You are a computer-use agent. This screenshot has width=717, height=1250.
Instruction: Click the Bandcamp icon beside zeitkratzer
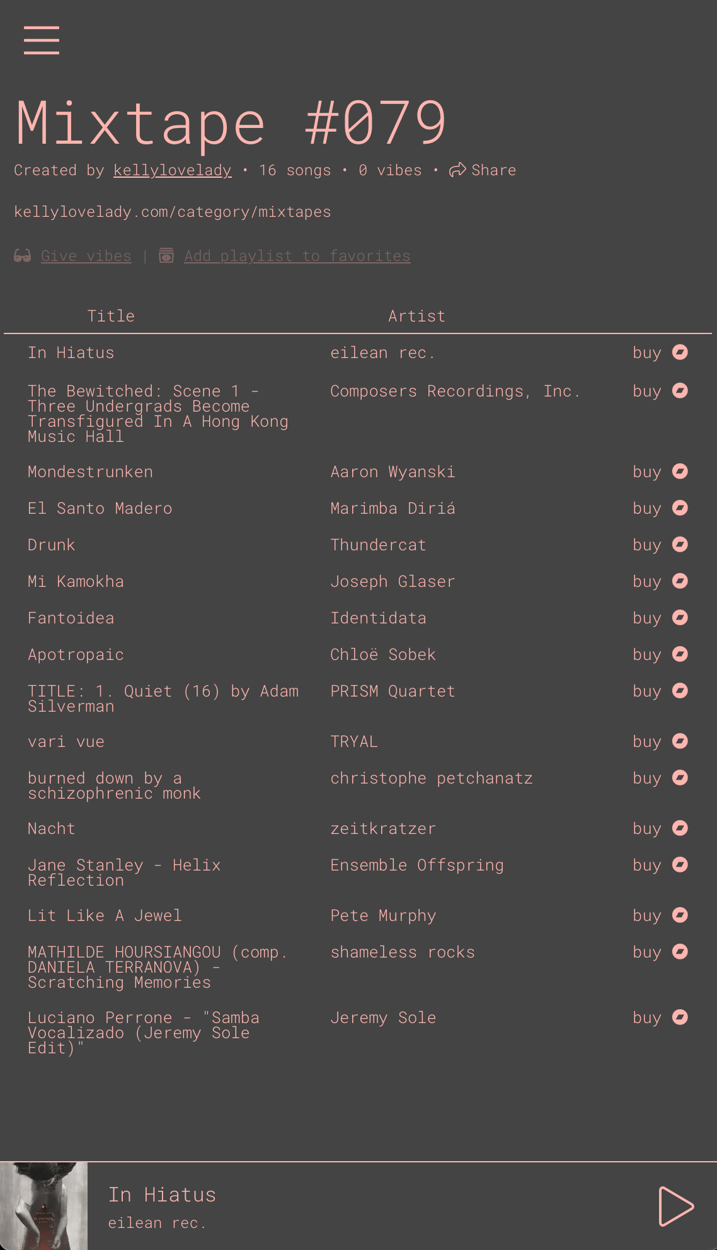tap(680, 828)
